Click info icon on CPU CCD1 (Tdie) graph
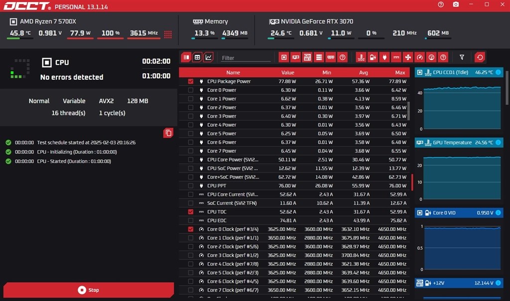This screenshot has height=301, width=510. tap(498, 72)
